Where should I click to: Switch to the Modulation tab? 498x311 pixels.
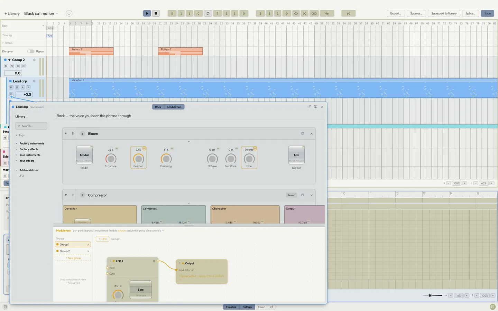click(174, 107)
